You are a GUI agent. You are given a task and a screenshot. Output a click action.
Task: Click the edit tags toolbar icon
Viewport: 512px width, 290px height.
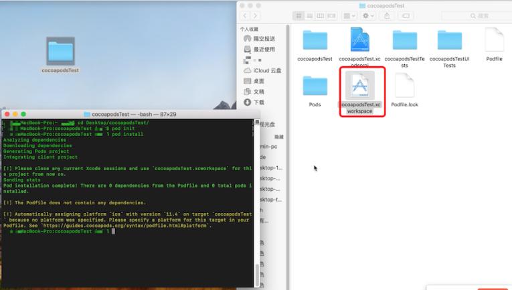(x=407, y=15)
